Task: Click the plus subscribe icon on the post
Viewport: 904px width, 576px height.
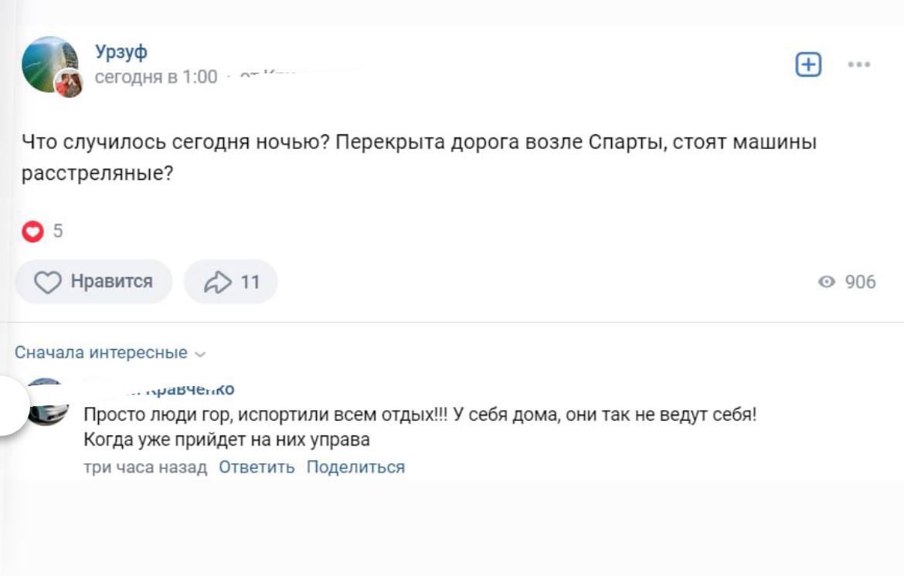Action: (808, 66)
